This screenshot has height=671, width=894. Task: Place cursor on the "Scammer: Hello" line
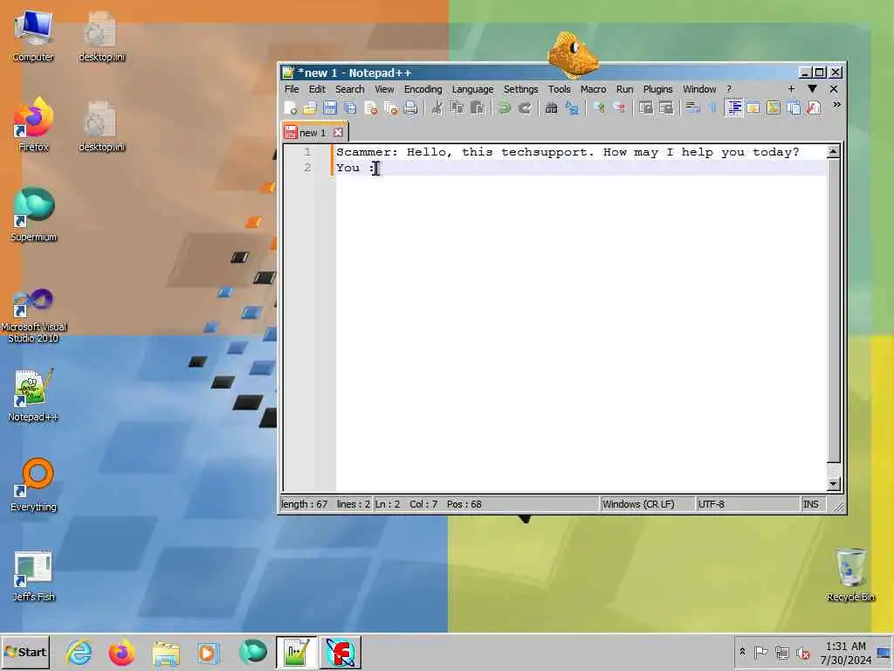point(567,152)
